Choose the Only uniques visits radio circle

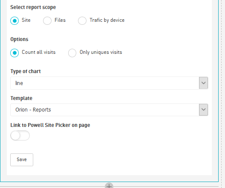pyautogui.click(x=72, y=53)
